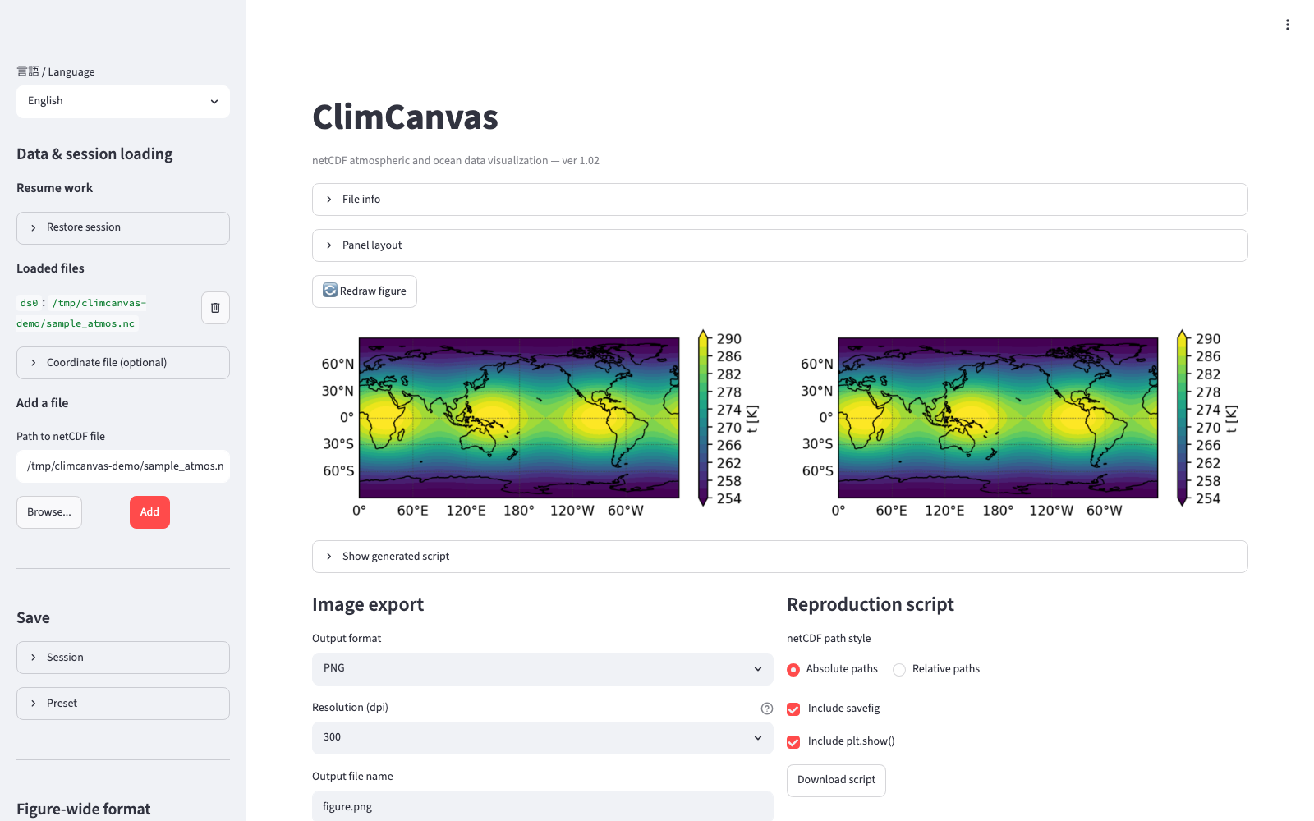Click the Download script button
This screenshot has height=821, width=1314.
[x=836, y=781]
